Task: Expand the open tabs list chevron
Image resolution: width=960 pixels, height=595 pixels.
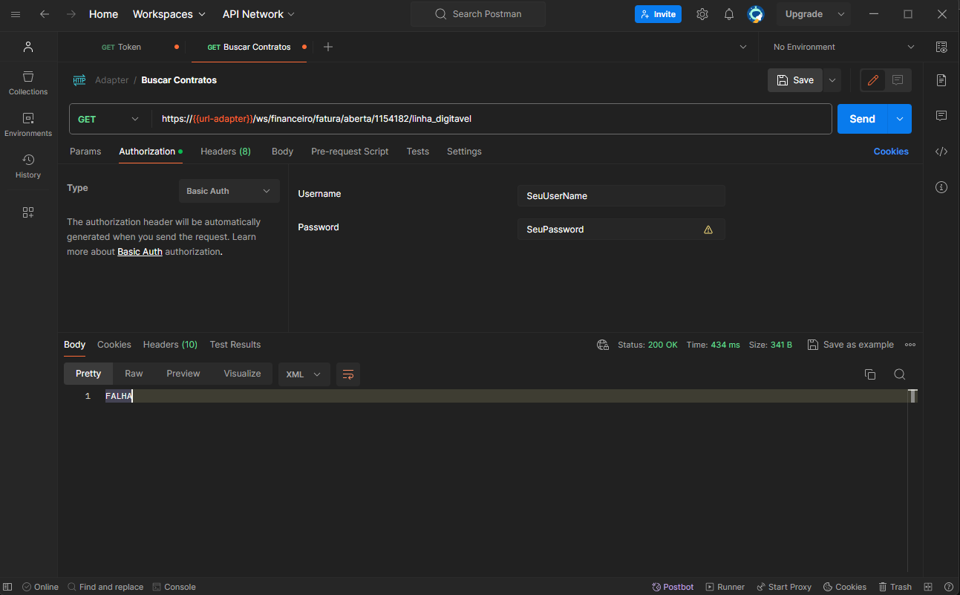Action: click(x=743, y=47)
